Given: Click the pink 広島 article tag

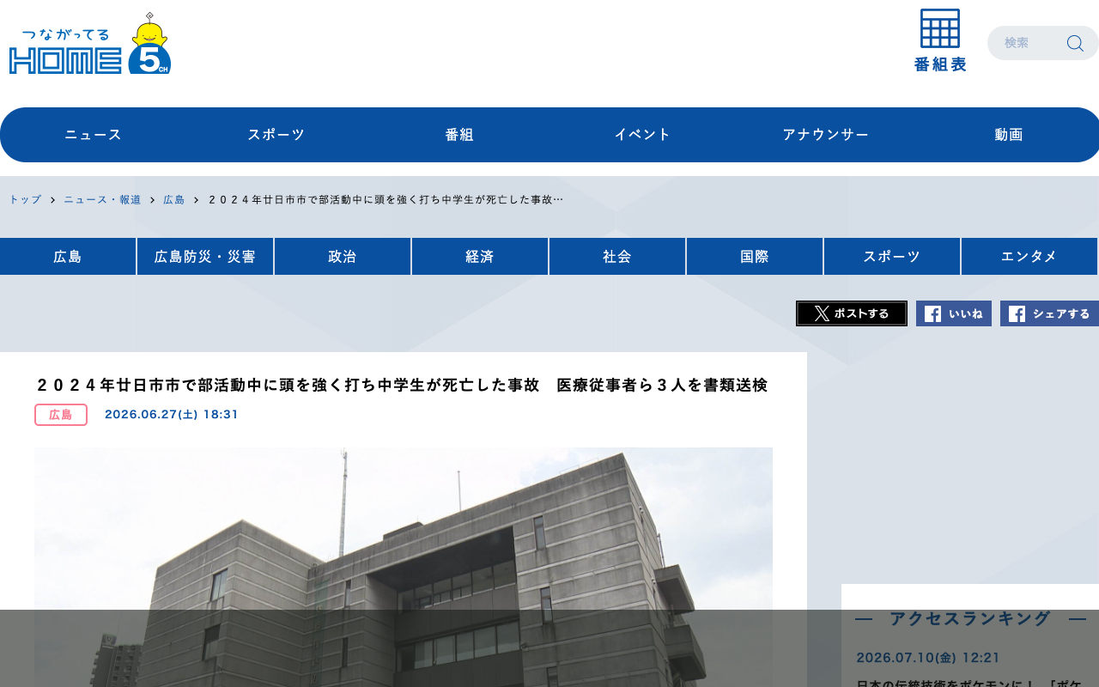Looking at the screenshot, I should coord(61,415).
